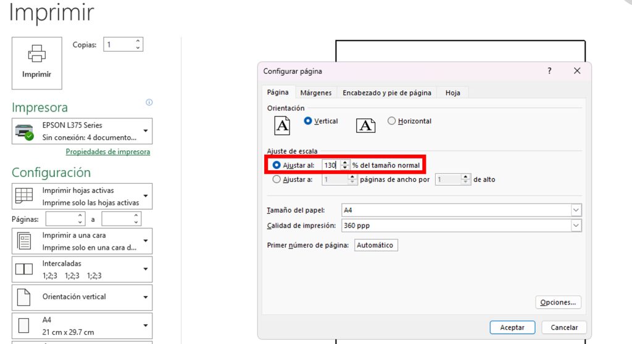Click the printer info icon
Viewport: 632px width, 344px height.
[x=149, y=102]
